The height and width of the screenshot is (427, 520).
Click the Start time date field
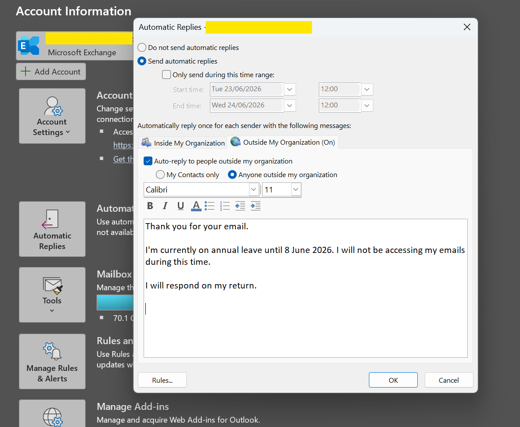coord(246,89)
